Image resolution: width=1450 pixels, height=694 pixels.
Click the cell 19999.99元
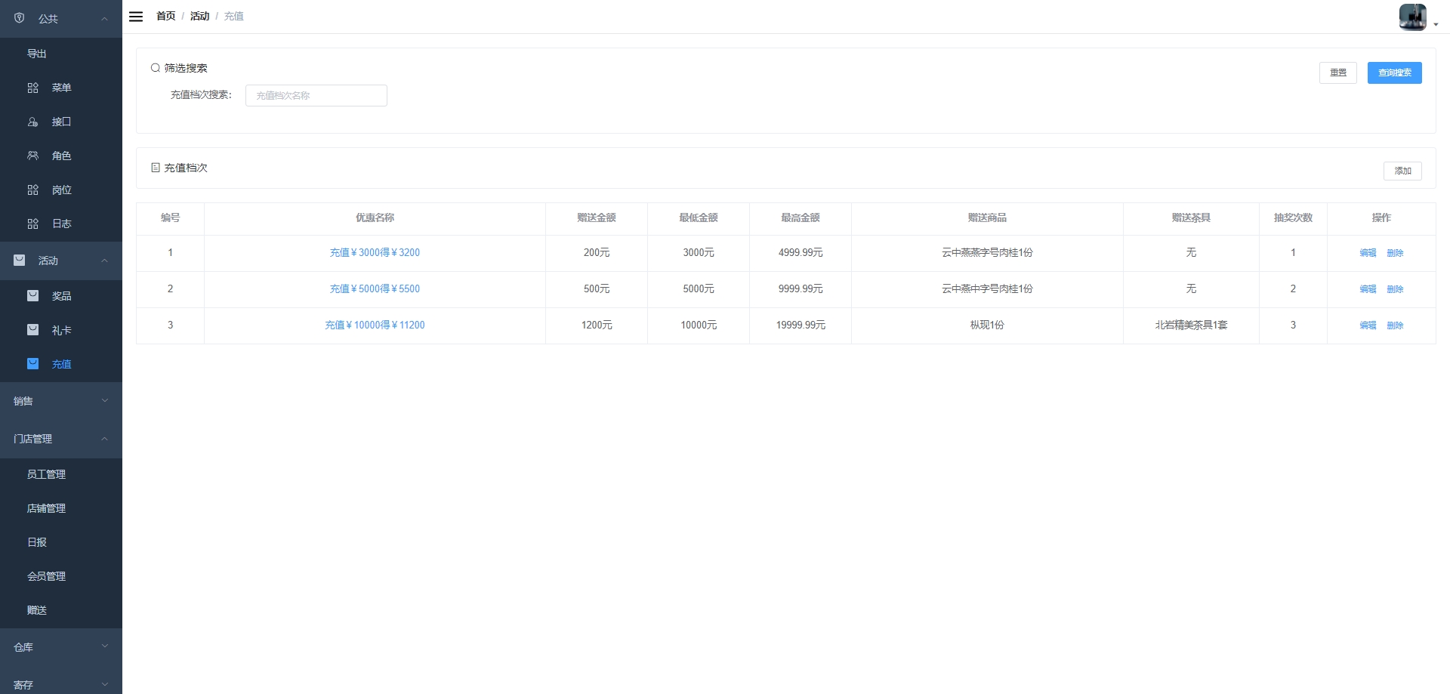(x=801, y=325)
